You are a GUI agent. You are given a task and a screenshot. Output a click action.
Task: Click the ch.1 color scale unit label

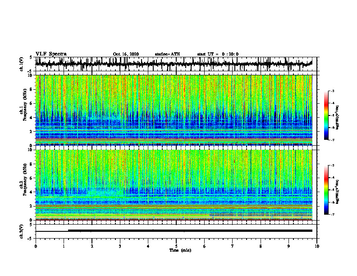pos(338,118)
